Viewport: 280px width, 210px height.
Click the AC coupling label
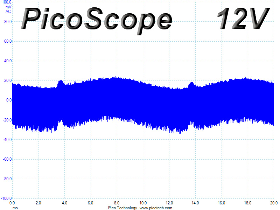pyautogui.click(x=8, y=12)
